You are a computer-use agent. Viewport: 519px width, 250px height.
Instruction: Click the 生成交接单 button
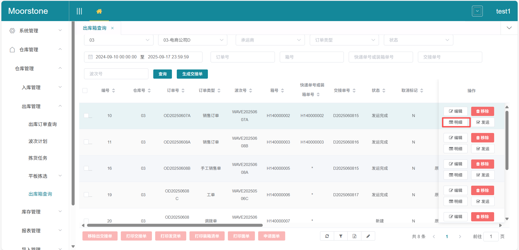pyautogui.click(x=192, y=74)
